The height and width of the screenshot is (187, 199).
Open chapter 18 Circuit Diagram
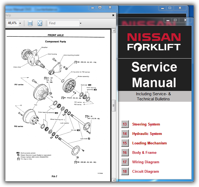coord(146,172)
